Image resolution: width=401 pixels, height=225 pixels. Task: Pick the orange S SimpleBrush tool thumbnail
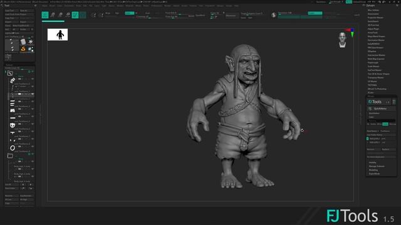23,49
